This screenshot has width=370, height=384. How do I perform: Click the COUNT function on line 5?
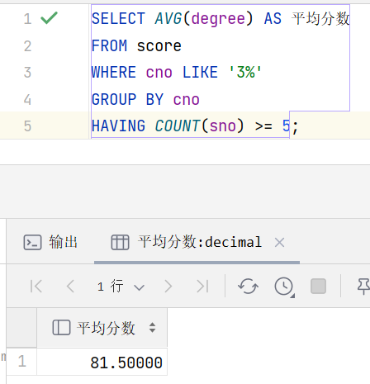pos(178,126)
